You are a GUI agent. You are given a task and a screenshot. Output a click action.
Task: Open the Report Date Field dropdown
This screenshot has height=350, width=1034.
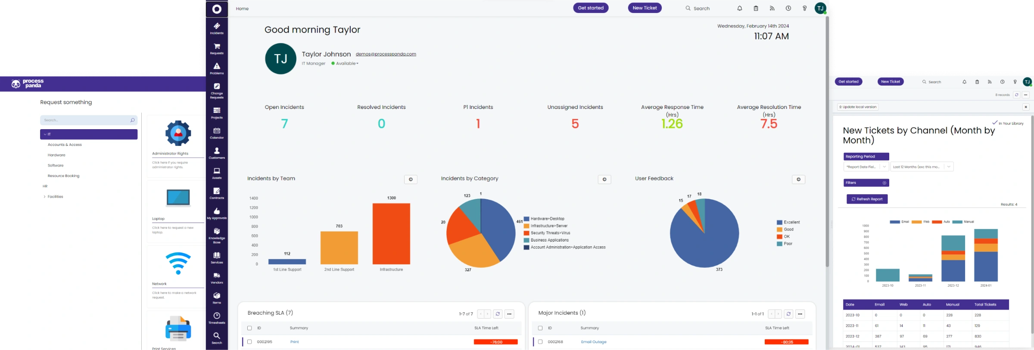point(866,167)
